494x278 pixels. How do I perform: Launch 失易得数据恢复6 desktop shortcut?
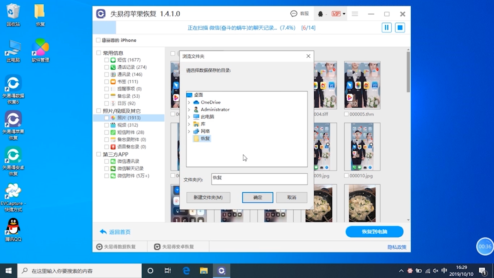click(x=13, y=90)
